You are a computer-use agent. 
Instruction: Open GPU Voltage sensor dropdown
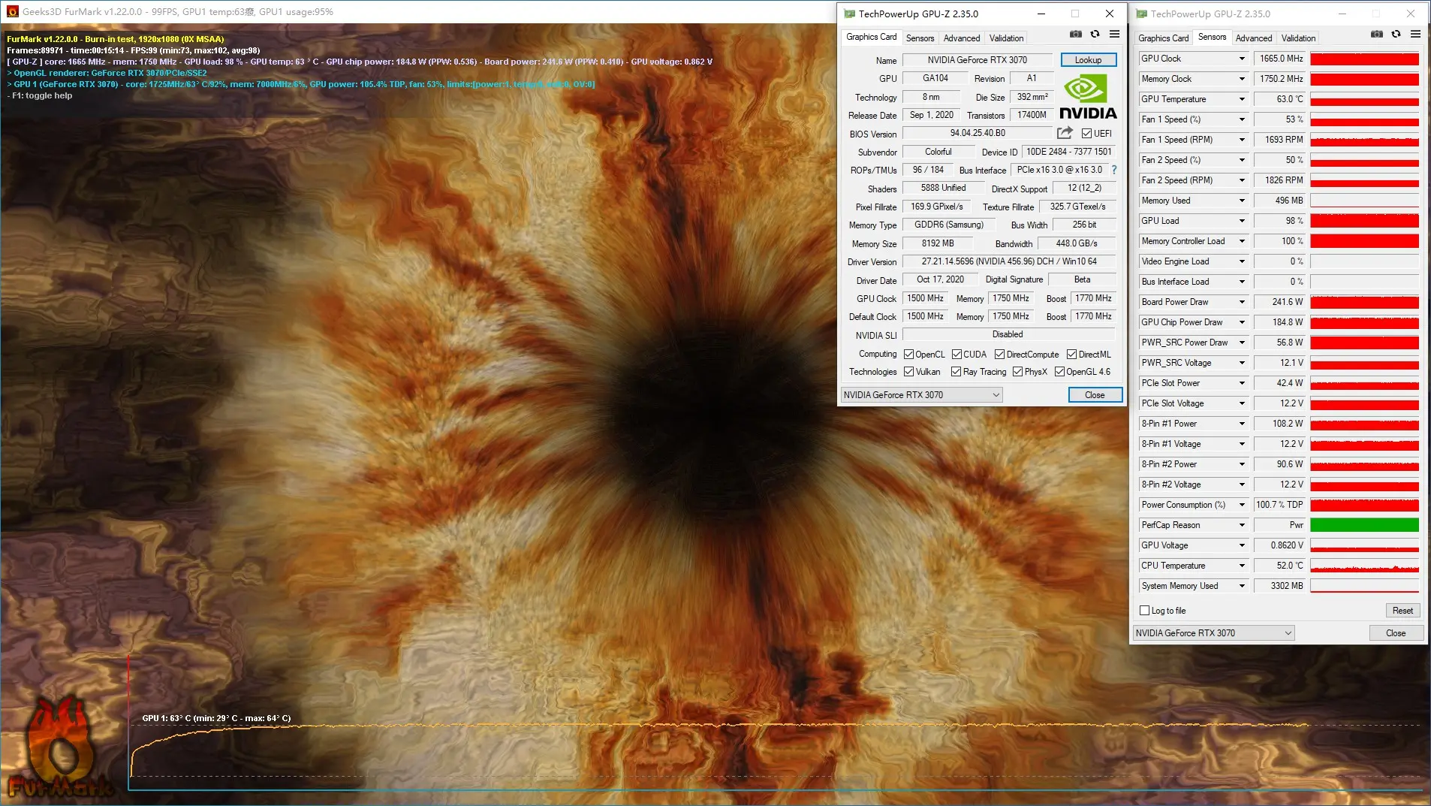click(x=1242, y=545)
